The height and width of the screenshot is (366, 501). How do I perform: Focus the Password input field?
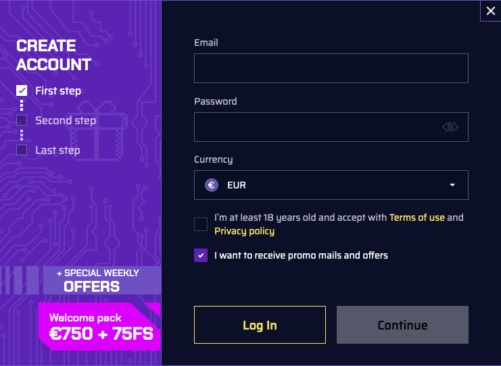click(x=318, y=127)
